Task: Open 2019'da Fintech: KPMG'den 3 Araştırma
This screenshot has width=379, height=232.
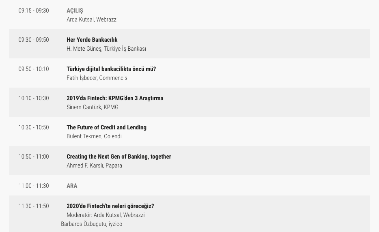Action: coord(115,98)
